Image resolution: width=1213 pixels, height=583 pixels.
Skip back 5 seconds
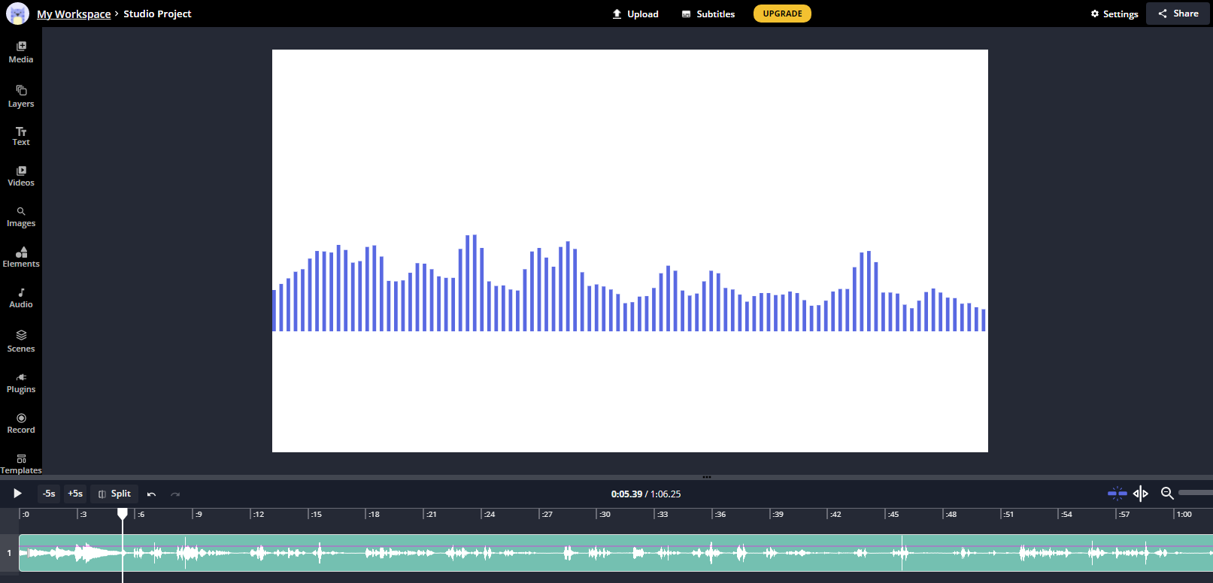(x=49, y=494)
